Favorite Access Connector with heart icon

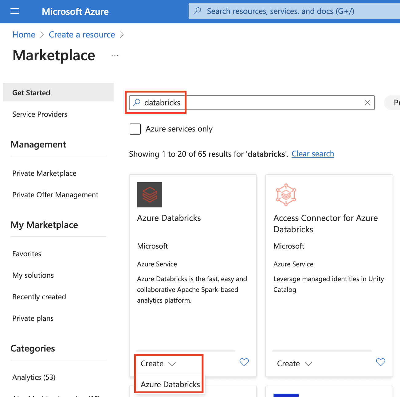[380, 362]
